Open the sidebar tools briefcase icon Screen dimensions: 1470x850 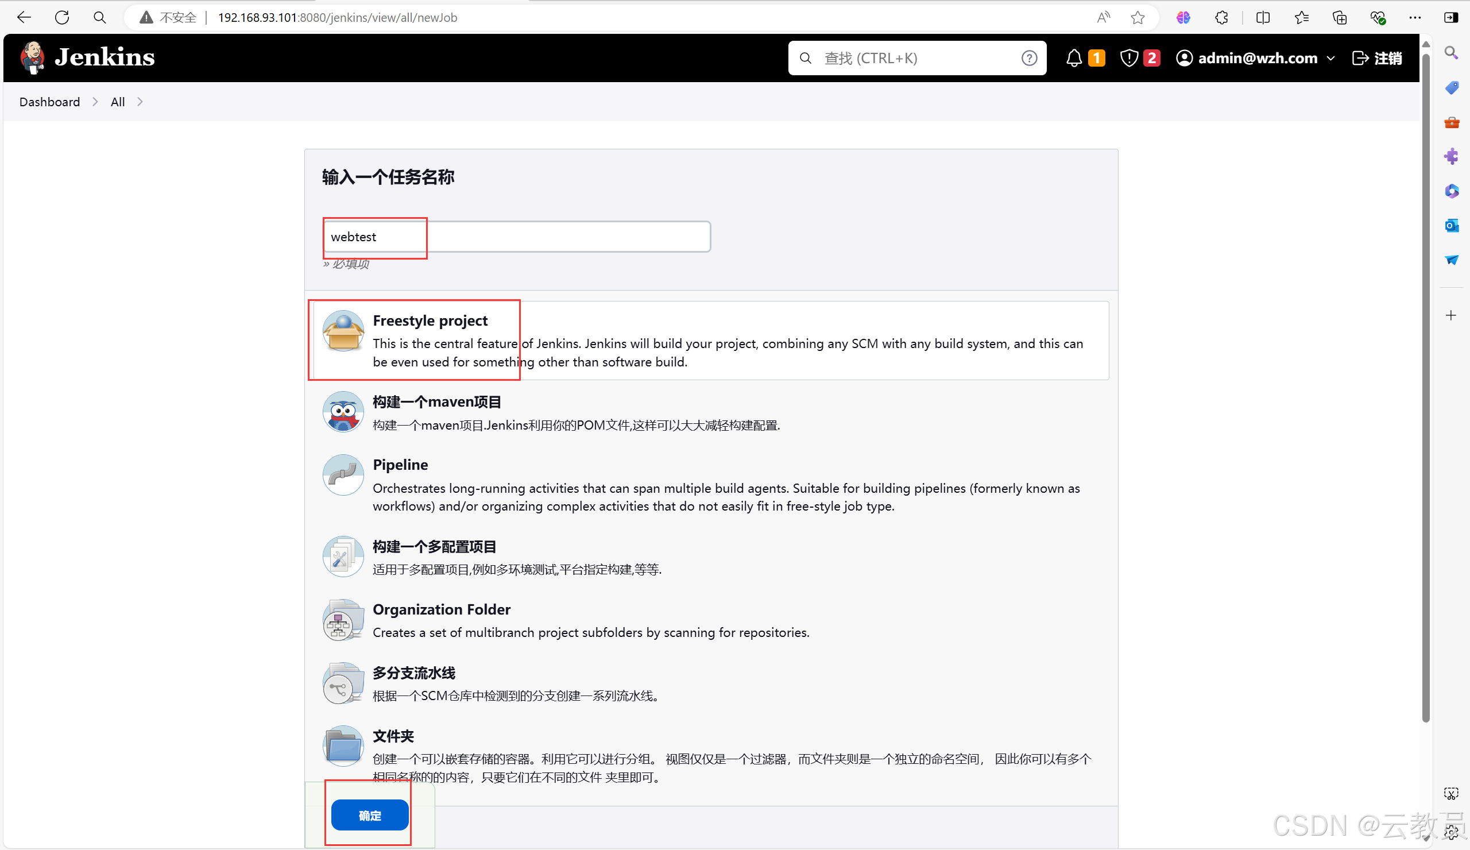[1451, 122]
